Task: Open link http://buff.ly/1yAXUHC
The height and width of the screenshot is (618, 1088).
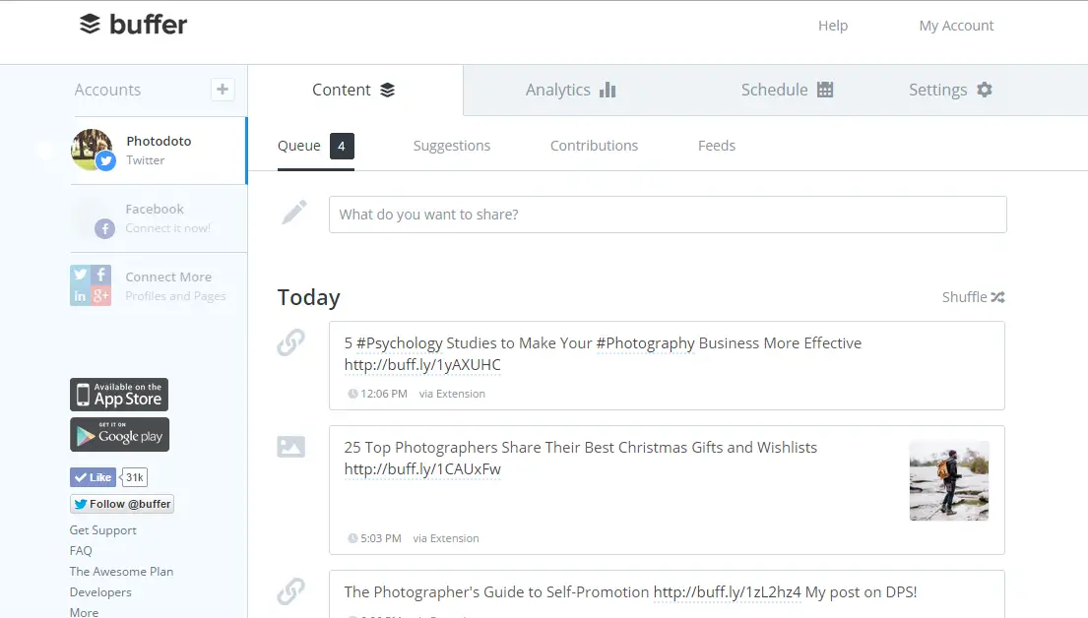Action: click(422, 365)
